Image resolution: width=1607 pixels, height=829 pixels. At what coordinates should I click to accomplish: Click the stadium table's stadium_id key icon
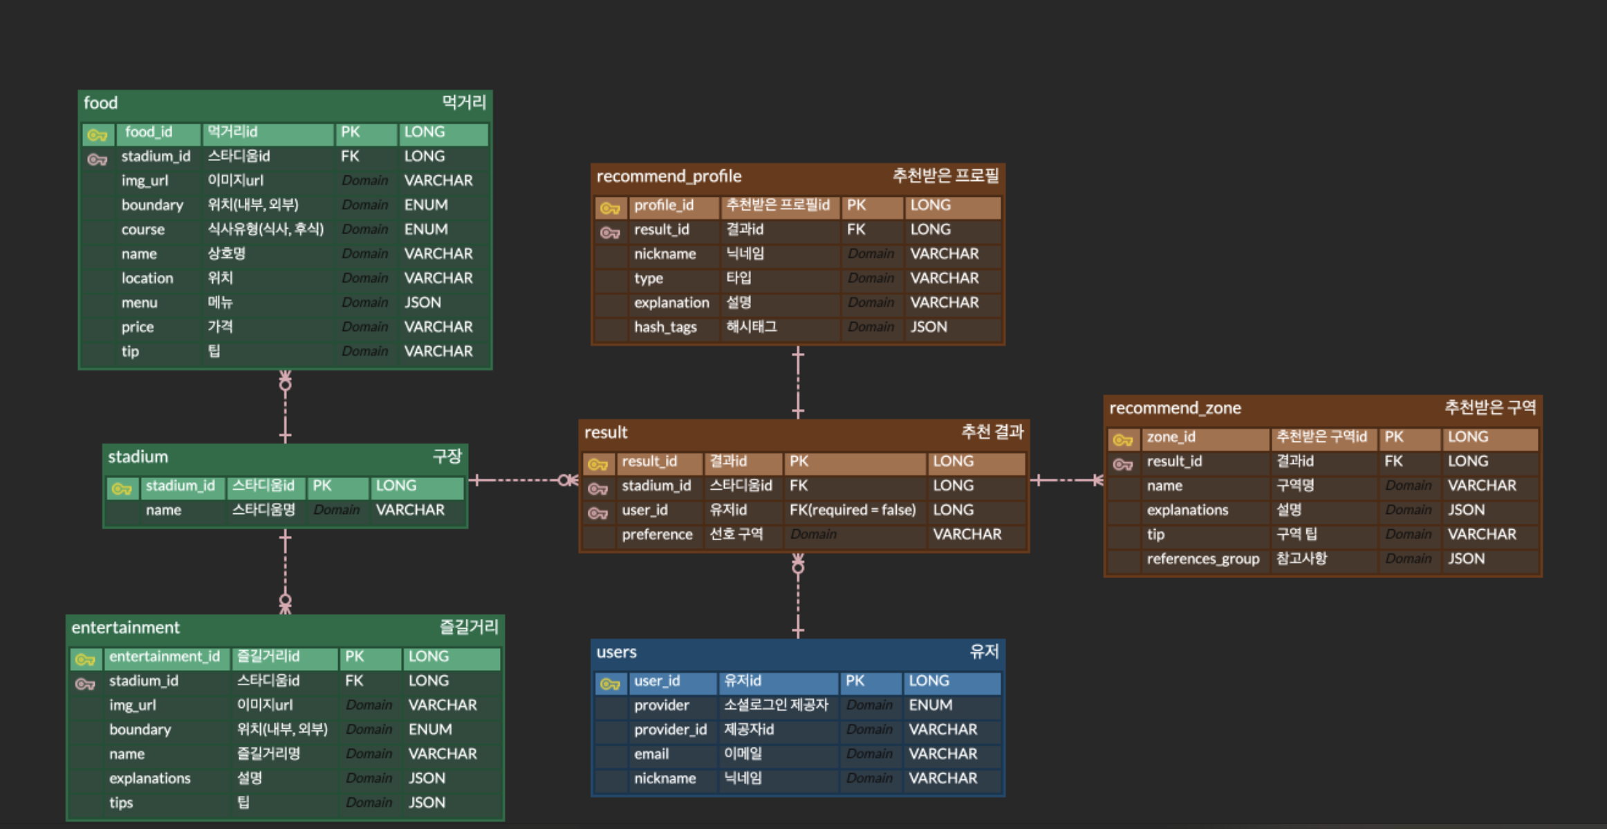[122, 488]
